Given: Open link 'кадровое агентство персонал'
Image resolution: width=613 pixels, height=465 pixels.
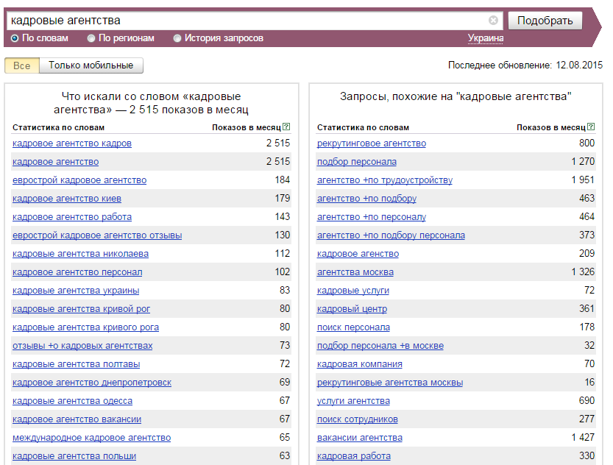Looking at the screenshot, I should (x=77, y=272).
